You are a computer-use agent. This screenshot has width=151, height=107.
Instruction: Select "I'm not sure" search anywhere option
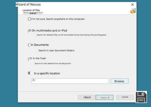click(29, 19)
